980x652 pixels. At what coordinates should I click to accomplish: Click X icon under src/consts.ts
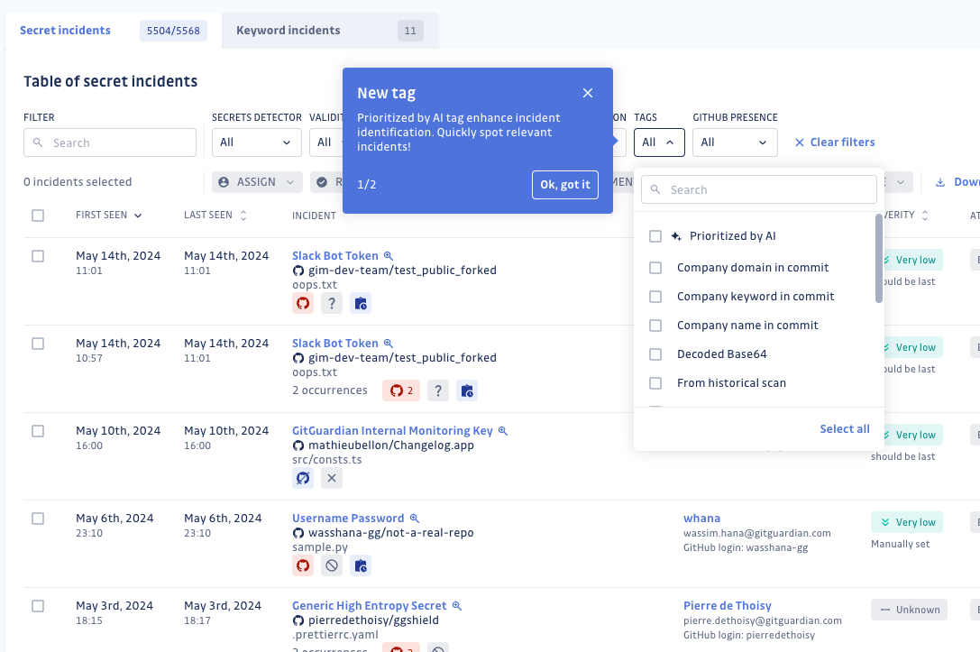pos(332,478)
